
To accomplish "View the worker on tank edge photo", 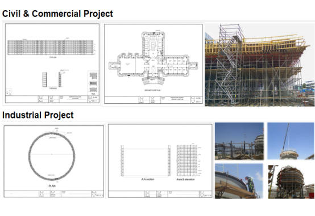I will click(239, 181).
